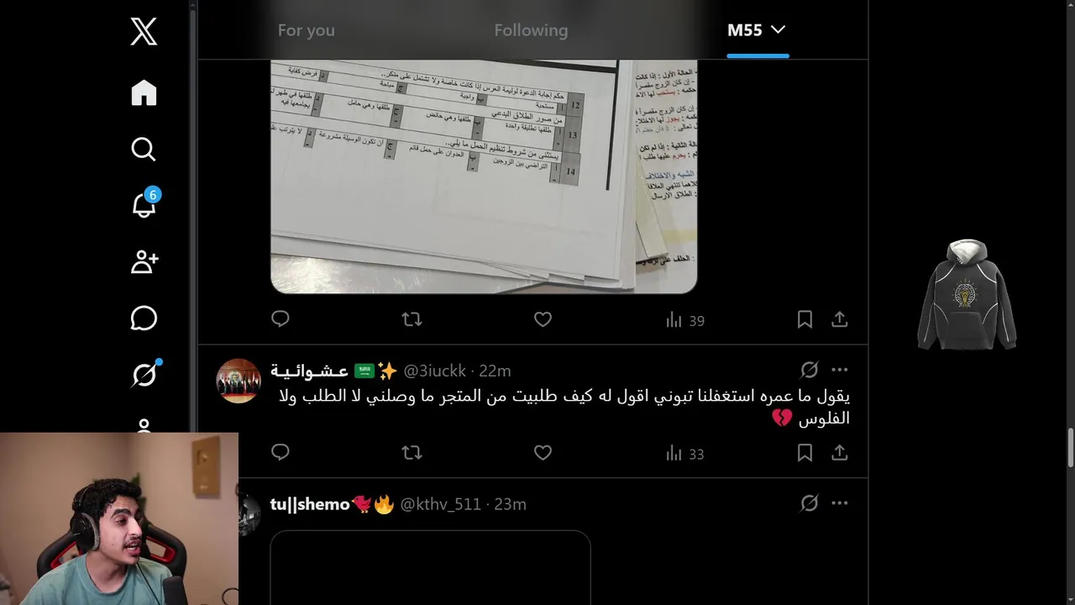Image resolution: width=1075 pixels, height=605 pixels.
Task: Open the Chat messages bubble icon
Action: pos(144,318)
